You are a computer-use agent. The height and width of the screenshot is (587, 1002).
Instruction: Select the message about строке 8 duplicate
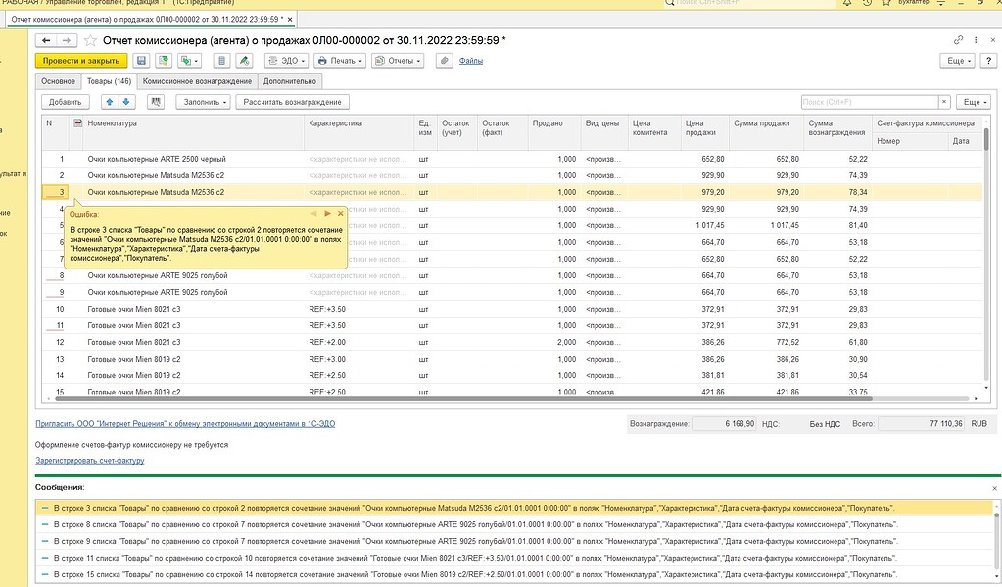point(514,525)
